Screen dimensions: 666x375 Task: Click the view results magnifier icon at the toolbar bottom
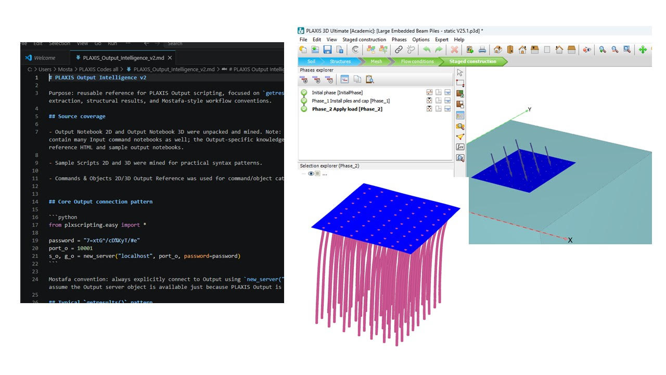click(460, 158)
